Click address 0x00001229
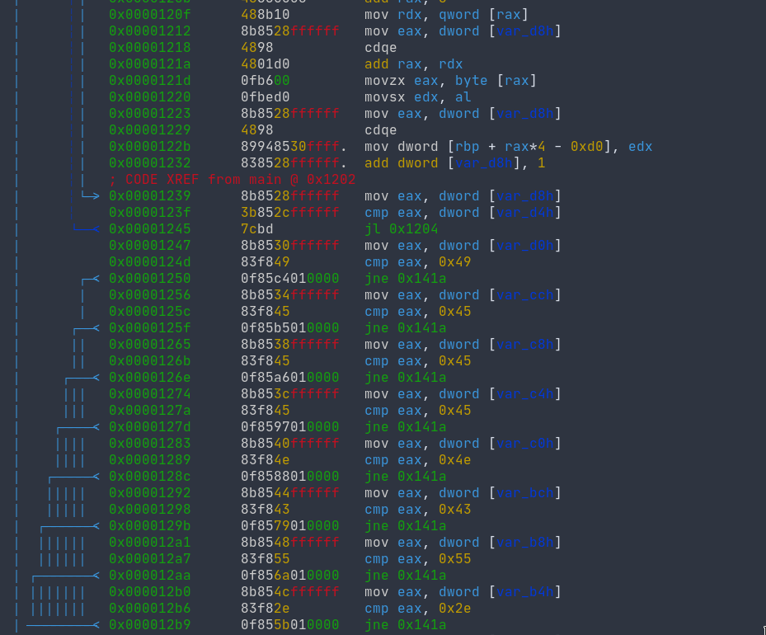766x635 pixels. pyautogui.click(x=149, y=130)
